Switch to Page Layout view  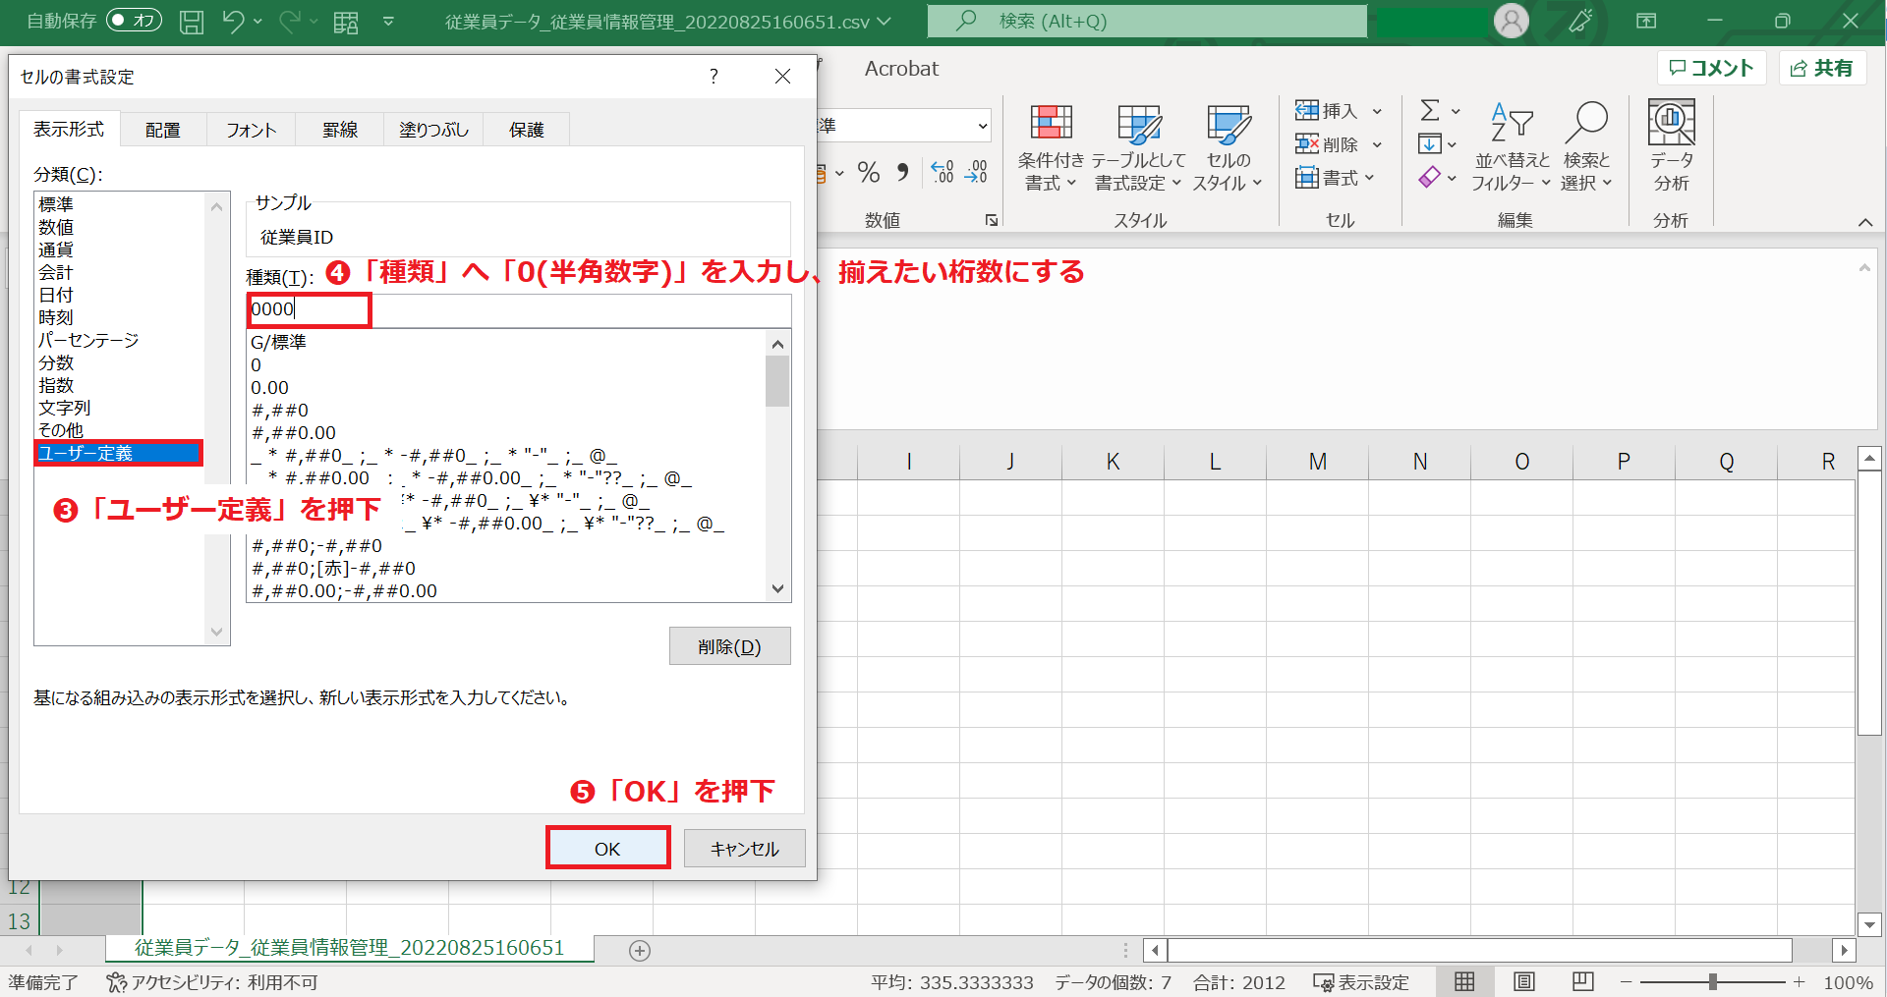click(1524, 981)
